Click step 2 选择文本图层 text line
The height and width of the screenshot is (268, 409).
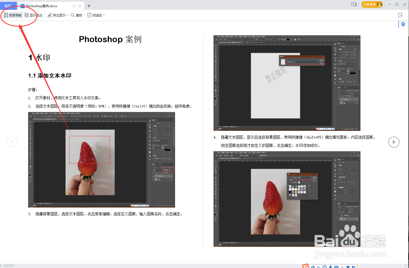pos(110,106)
